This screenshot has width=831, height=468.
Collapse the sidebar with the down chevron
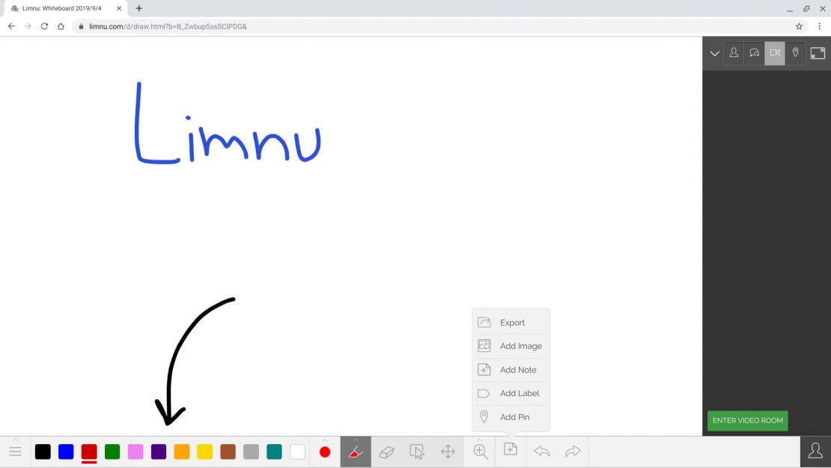click(714, 52)
